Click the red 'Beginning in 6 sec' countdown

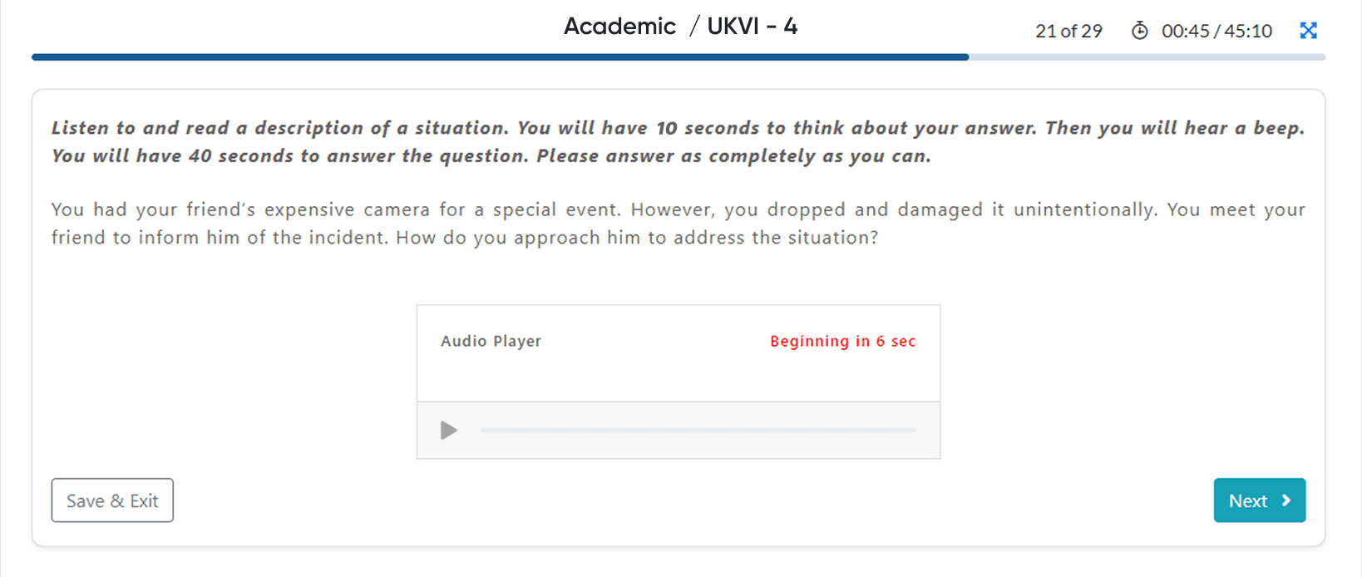(842, 341)
